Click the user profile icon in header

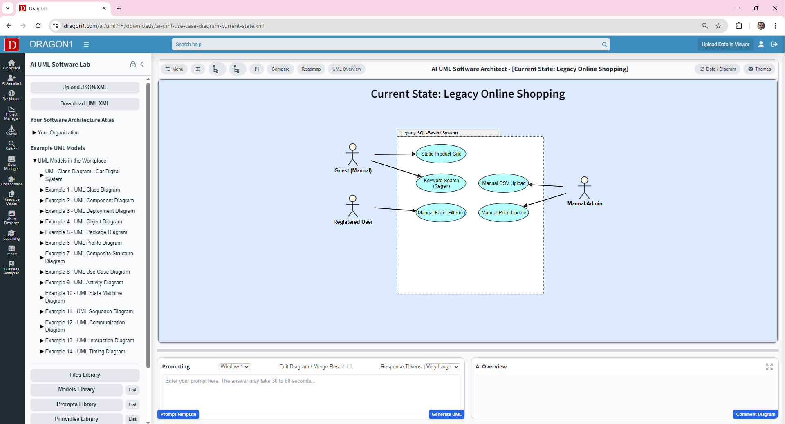coord(761,45)
